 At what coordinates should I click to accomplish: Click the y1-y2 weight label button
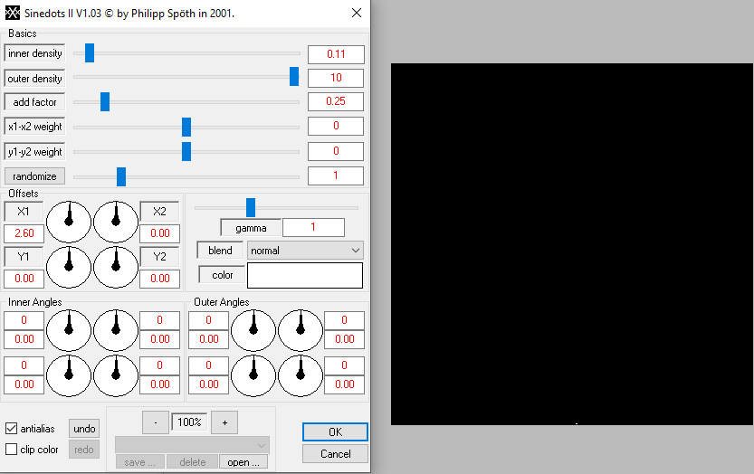(34, 152)
